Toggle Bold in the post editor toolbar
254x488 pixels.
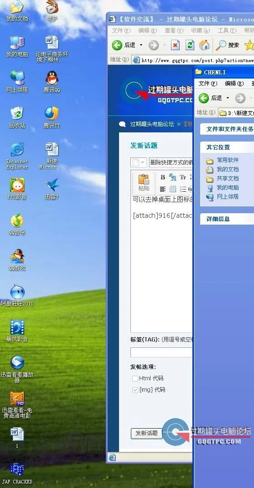coord(163,177)
